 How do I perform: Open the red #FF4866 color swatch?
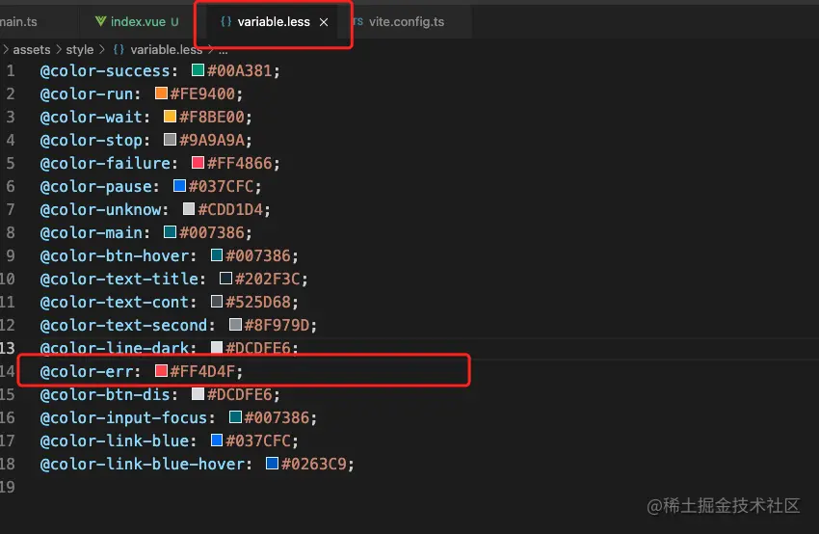(198, 163)
